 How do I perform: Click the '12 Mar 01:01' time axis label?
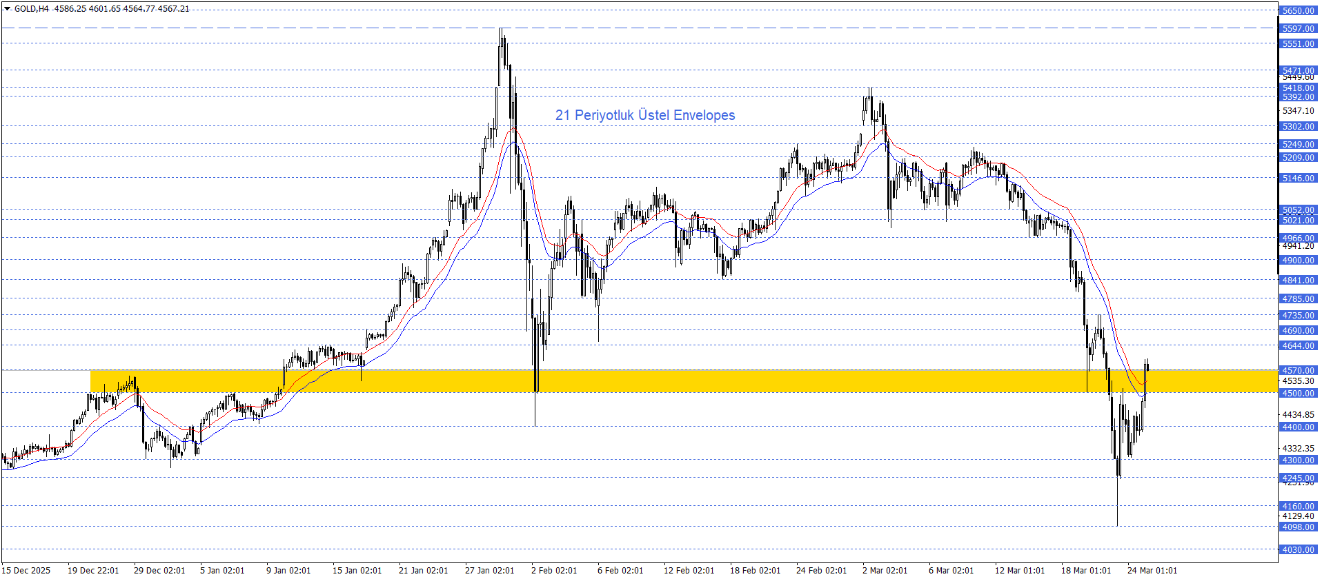[x=1020, y=571]
